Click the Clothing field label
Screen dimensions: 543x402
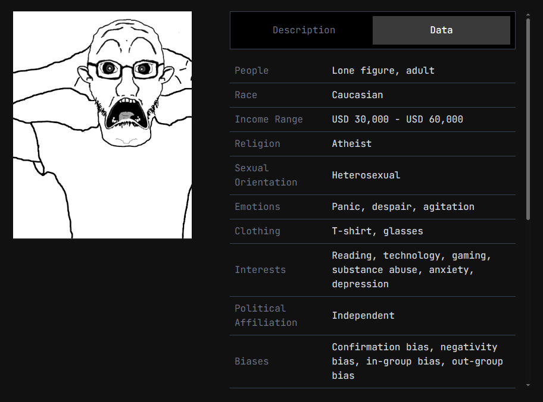point(257,231)
